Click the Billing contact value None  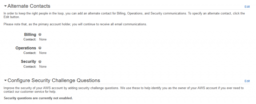43,39
